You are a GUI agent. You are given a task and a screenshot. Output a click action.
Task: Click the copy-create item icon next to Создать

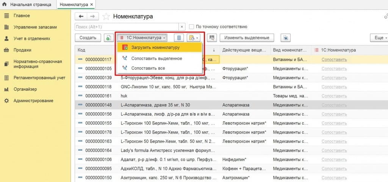pos(109,38)
